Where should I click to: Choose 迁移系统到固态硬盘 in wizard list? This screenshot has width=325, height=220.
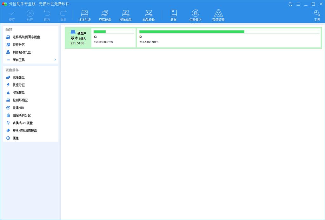pos(26,37)
